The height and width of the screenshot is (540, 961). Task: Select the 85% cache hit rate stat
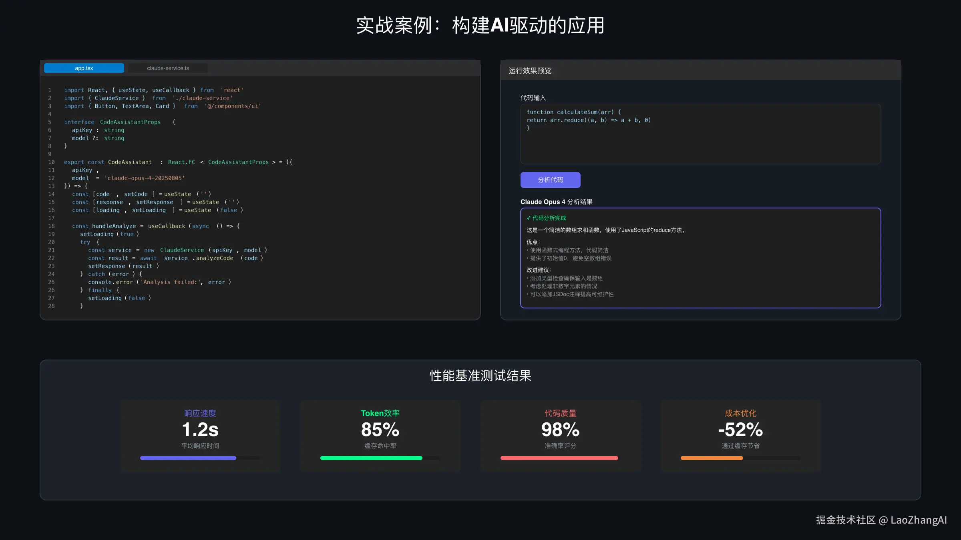(x=380, y=429)
